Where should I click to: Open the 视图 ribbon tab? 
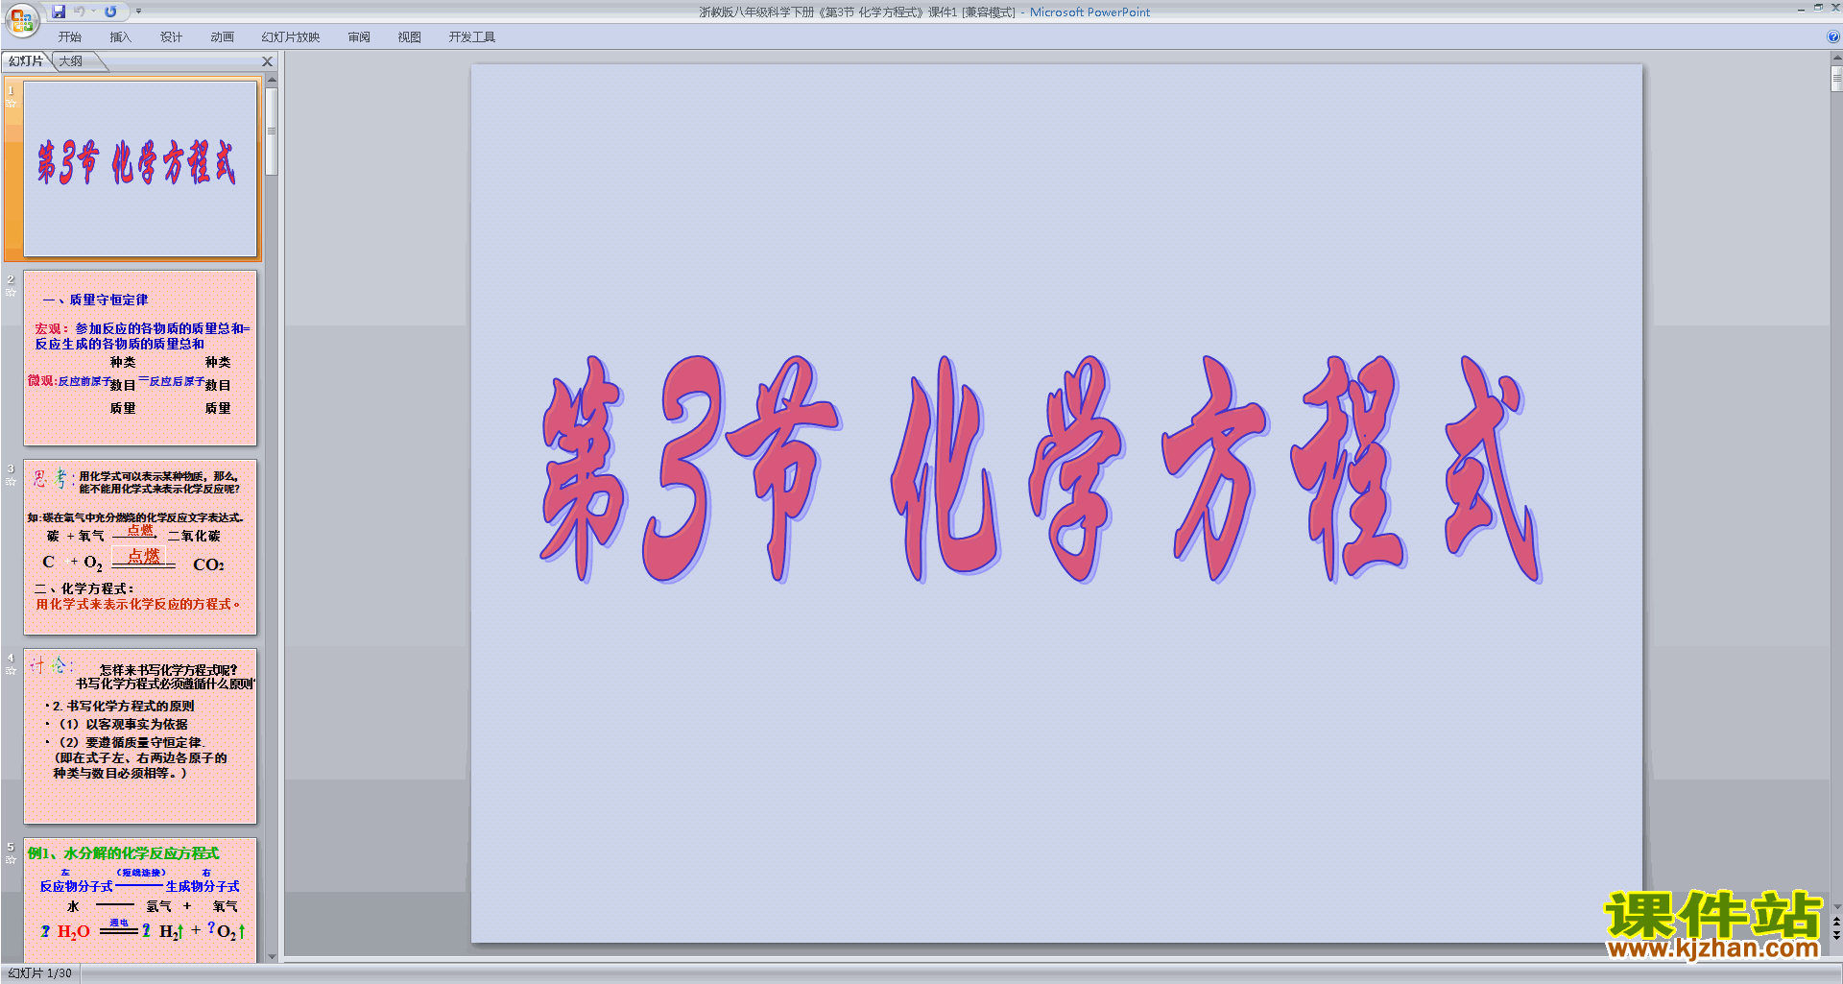click(x=410, y=37)
